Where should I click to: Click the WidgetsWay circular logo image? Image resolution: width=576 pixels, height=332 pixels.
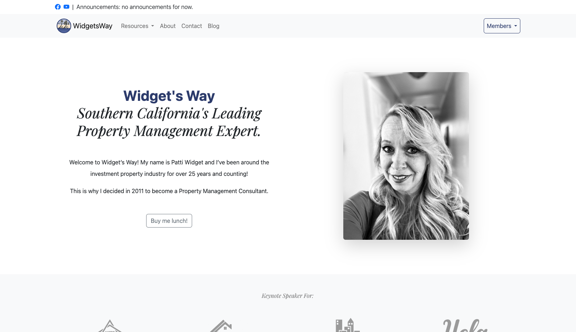pyautogui.click(x=64, y=26)
